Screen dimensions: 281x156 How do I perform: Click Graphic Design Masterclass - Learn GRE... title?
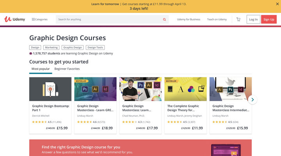tap(95, 108)
